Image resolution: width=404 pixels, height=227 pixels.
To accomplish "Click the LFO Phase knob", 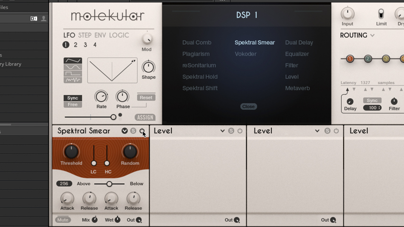I will click(x=122, y=97).
